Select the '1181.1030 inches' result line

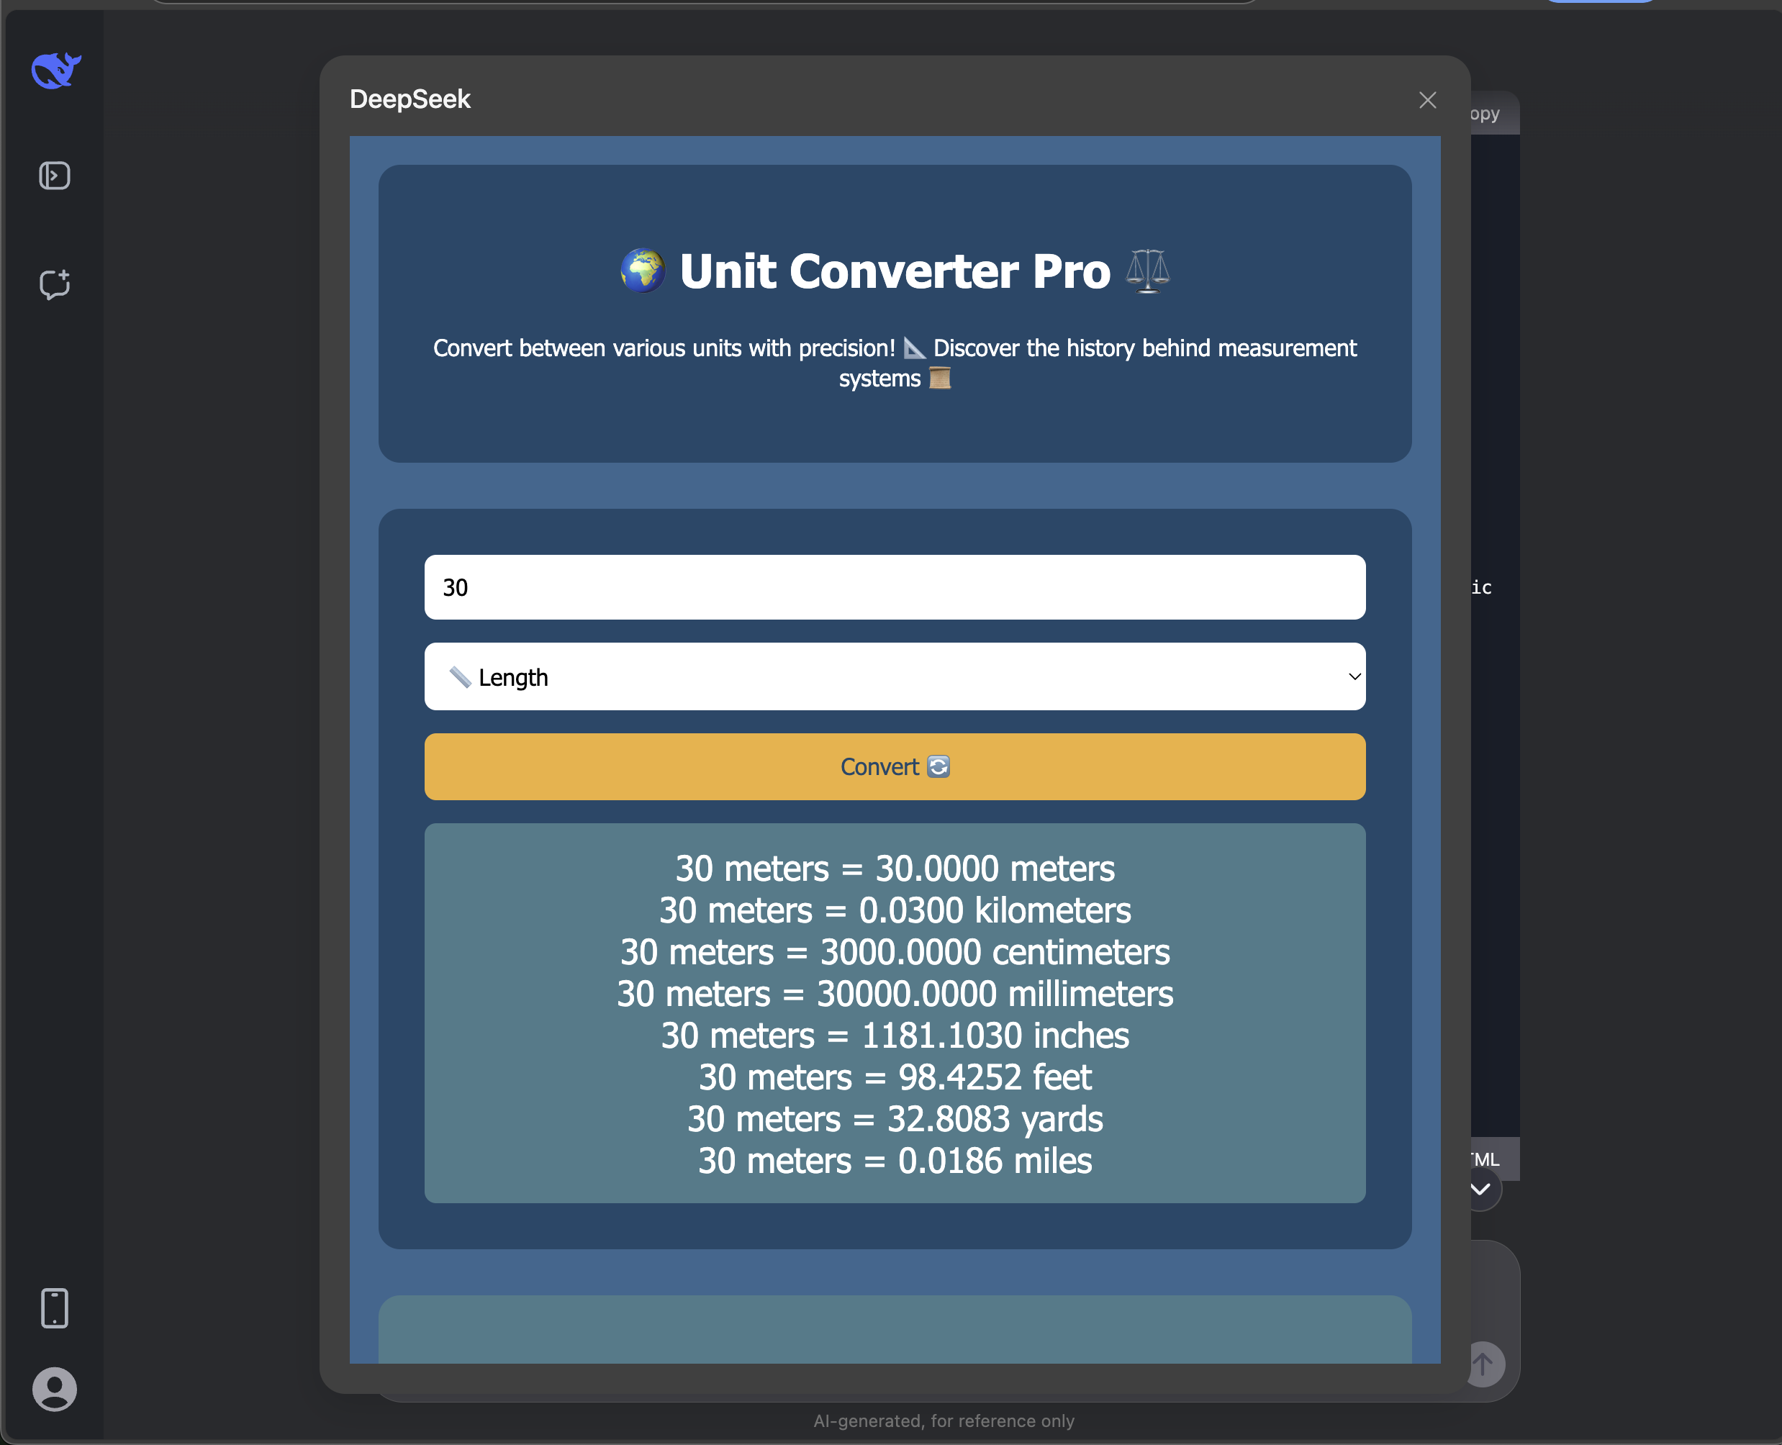[895, 1036]
